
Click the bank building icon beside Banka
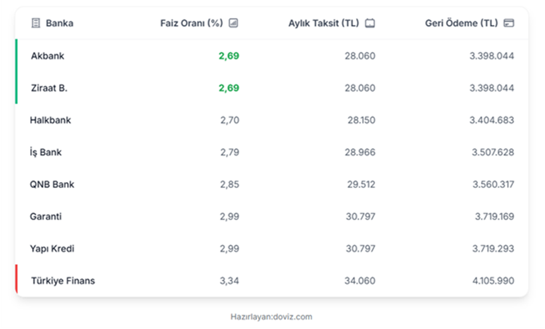click(36, 23)
